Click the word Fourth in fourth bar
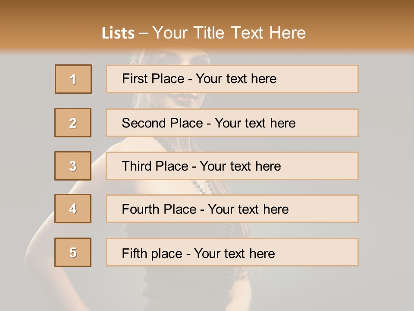 coord(140,209)
